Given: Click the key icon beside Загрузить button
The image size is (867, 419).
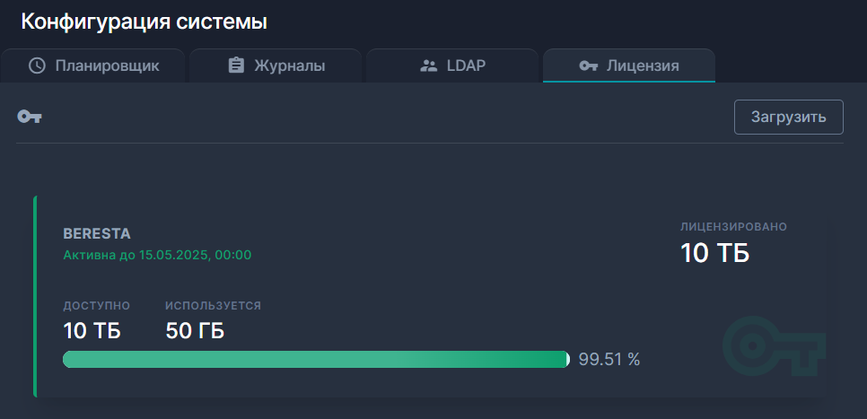Looking at the screenshot, I should (31, 117).
